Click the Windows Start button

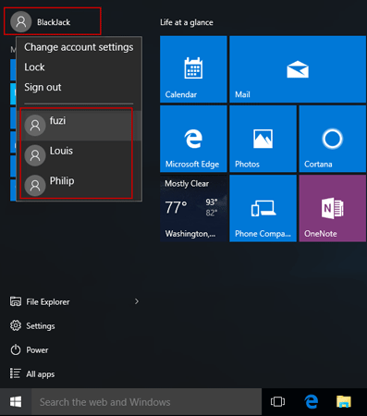click(x=16, y=402)
